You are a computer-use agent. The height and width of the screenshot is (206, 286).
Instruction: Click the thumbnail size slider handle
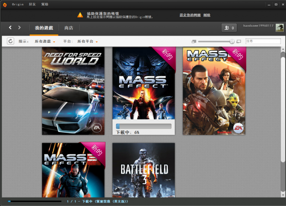(x=232, y=41)
